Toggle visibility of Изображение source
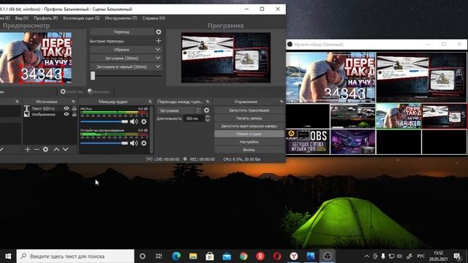Screen dimensions: 468x263 click(x=67, y=114)
